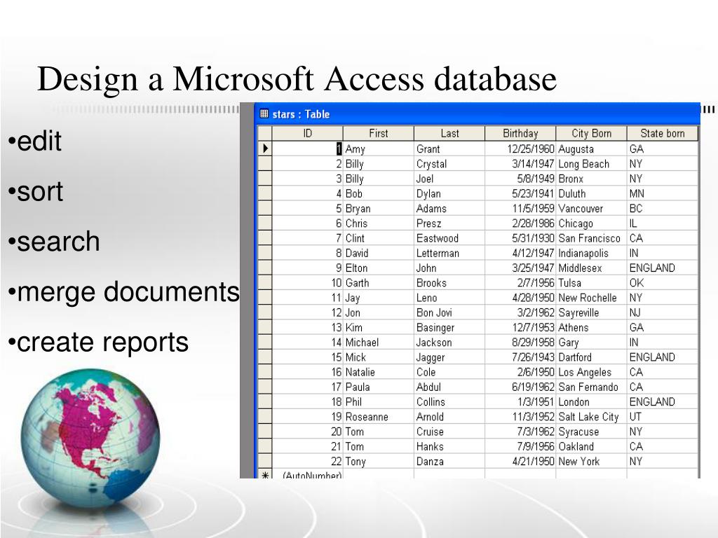
Task: Click the last name cell Eastwood
Action: pyautogui.click(x=449, y=238)
